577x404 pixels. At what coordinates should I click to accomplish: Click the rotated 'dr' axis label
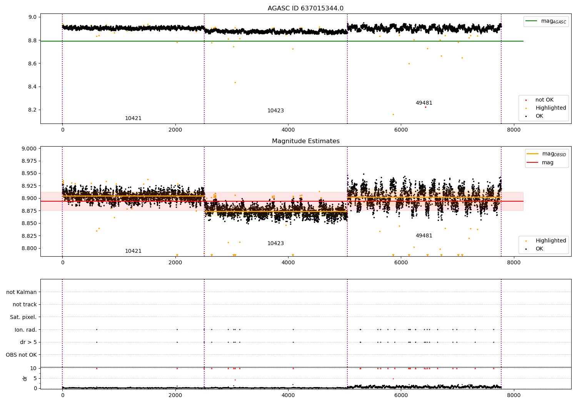25,379
